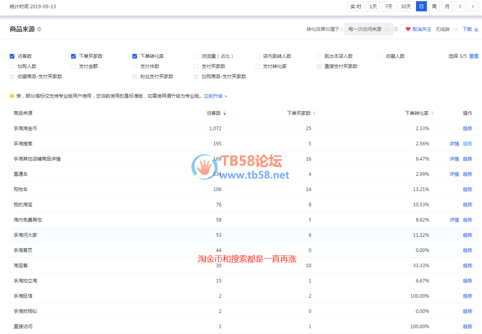Click the help question icon near 每一次访问来源
Image resolution: width=482 pixels, height=334 pixels.
click(396, 29)
